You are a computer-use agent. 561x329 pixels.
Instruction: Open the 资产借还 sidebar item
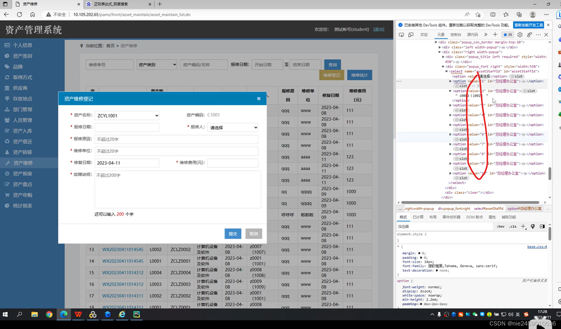(22, 142)
